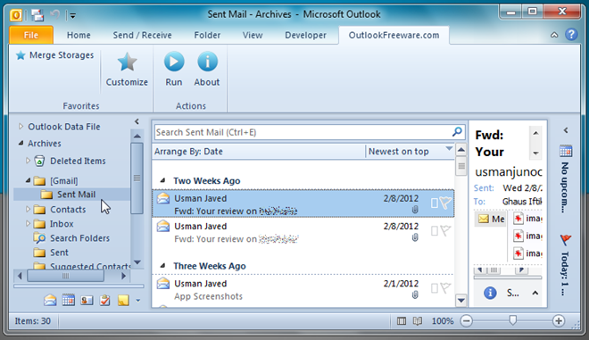589x340 pixels.
Task: Switch to Tasks navigation icon
Action: click(105, 300)
